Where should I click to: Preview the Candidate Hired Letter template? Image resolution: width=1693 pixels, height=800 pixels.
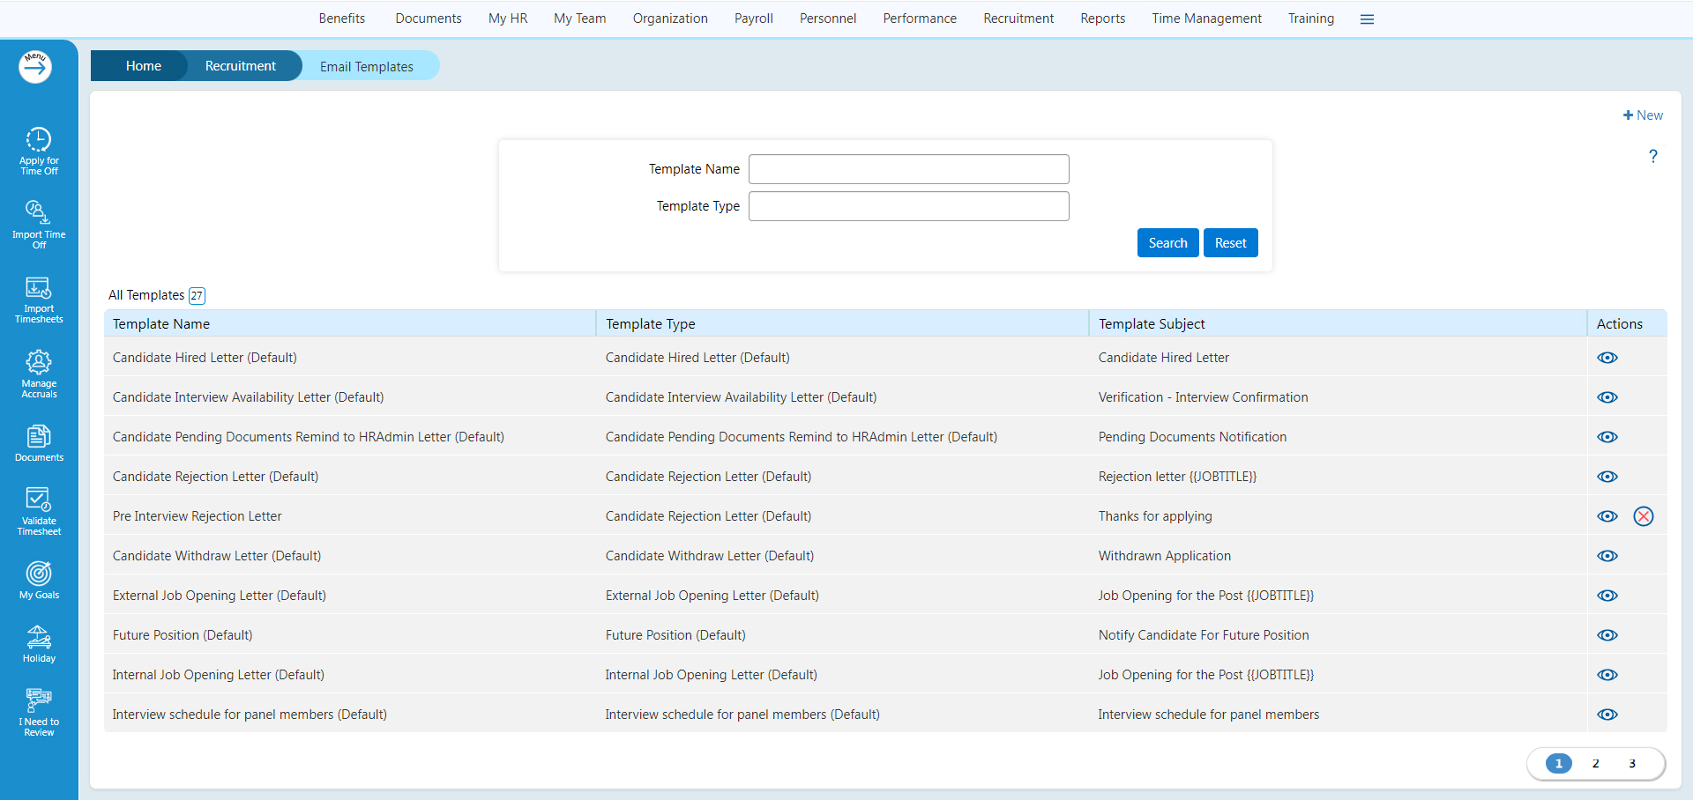tap(1607, 358)
